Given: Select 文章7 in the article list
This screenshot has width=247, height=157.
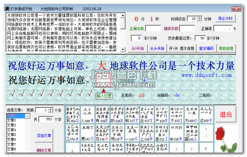Looking at the screenshot, I should 16,145.
